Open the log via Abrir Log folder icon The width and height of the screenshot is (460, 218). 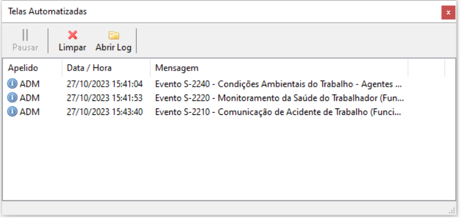pos(114,35)
